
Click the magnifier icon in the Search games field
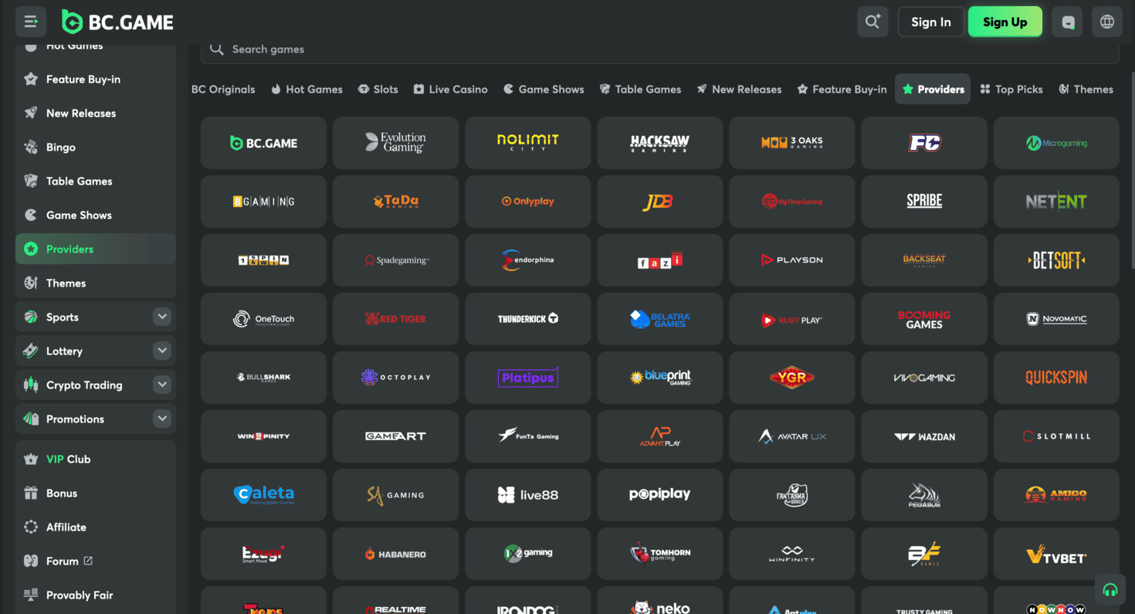tap(217, 49)
